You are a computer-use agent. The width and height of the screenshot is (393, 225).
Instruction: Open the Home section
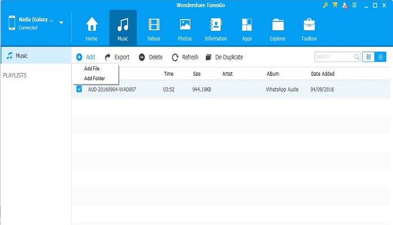tap(91, 29)
